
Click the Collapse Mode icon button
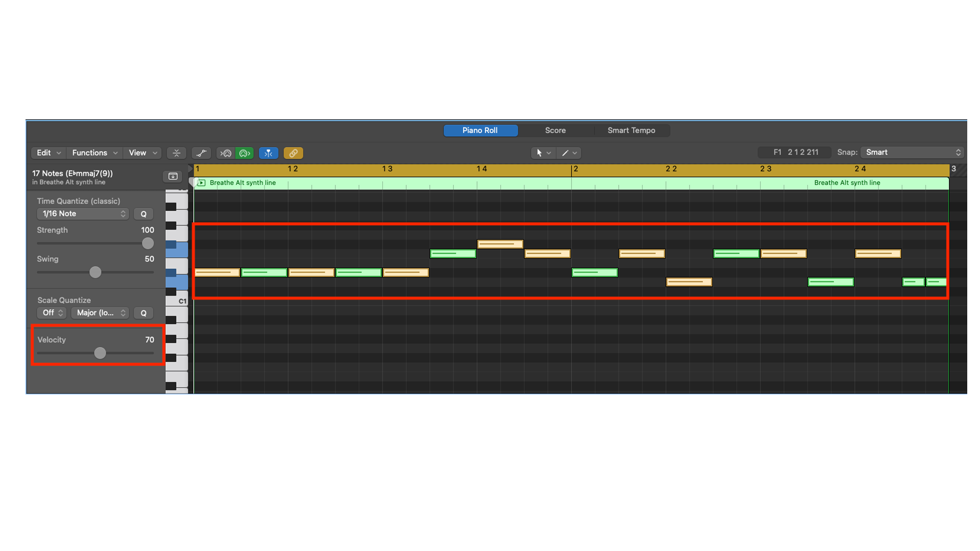point(176,153)
